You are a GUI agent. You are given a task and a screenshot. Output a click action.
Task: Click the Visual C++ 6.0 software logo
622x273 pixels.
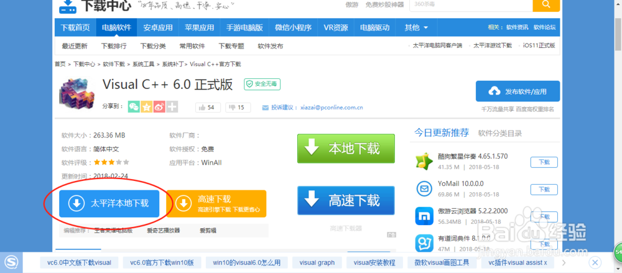click(77, 94)
